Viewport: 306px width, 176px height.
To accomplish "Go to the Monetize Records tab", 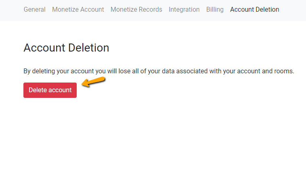I will pyautogui.click(x=136, y=10).
